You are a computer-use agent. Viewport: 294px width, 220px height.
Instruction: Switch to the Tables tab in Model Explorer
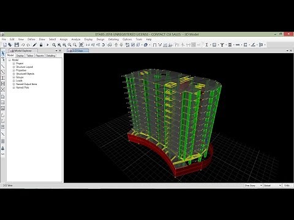(30, 56)
